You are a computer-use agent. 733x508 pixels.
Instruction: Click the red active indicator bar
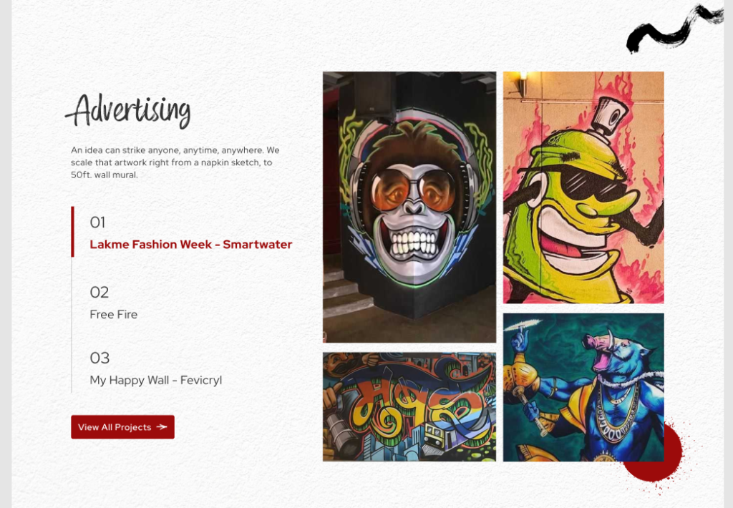tap(72, 232)
